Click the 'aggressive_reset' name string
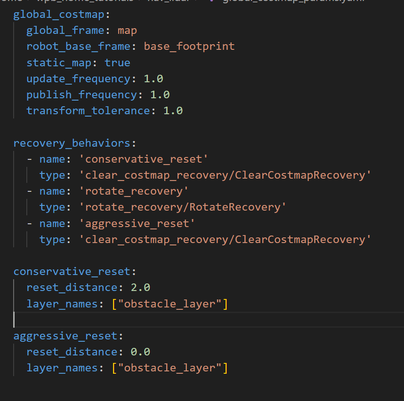The height and width of the screenshot is (401, 404). (x=137, y=223)
